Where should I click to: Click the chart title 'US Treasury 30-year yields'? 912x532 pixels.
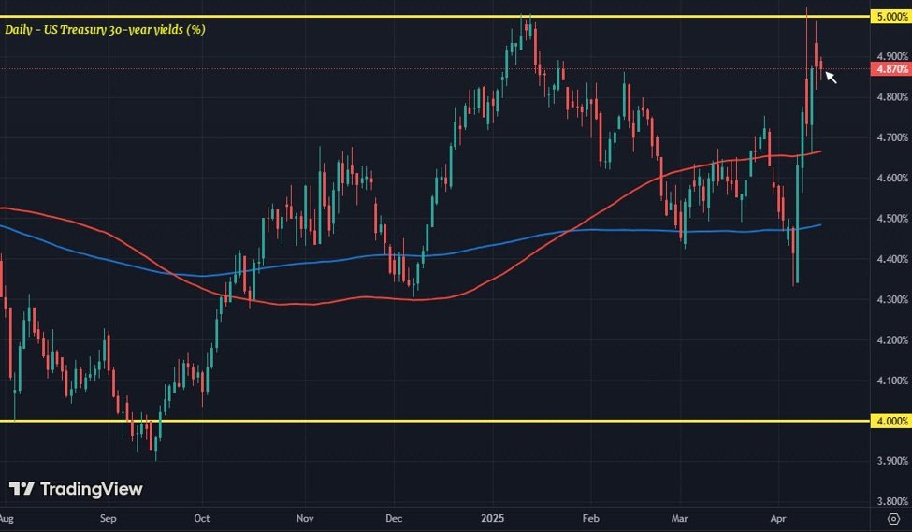point(105,30)
